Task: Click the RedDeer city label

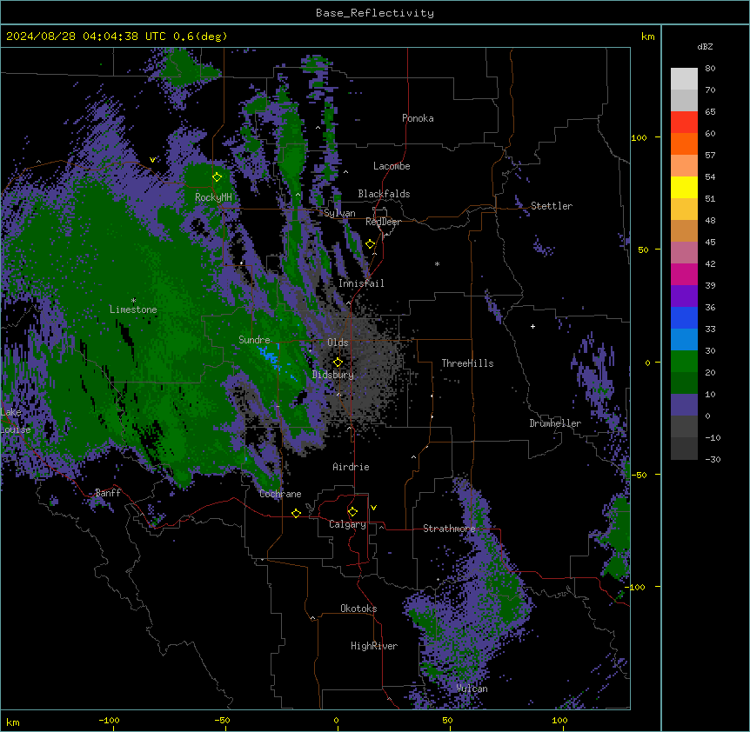Action: [x=383, y=222]
